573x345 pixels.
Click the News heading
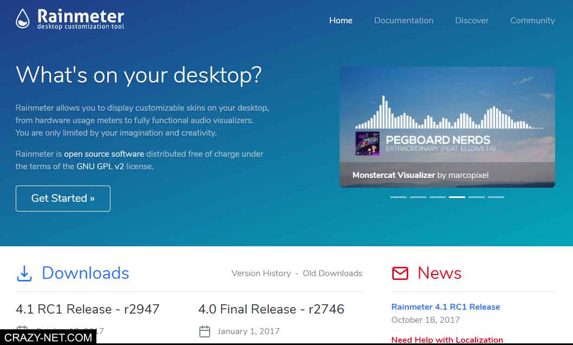439,273
